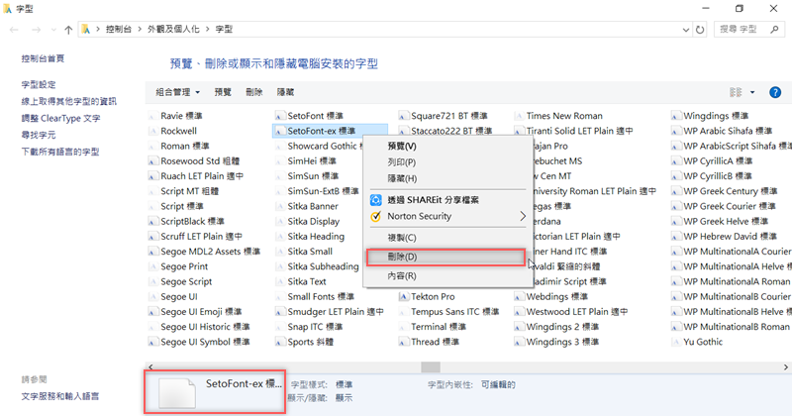
Task: Click Norton Security checkmark icon
Action: (376, 216)
